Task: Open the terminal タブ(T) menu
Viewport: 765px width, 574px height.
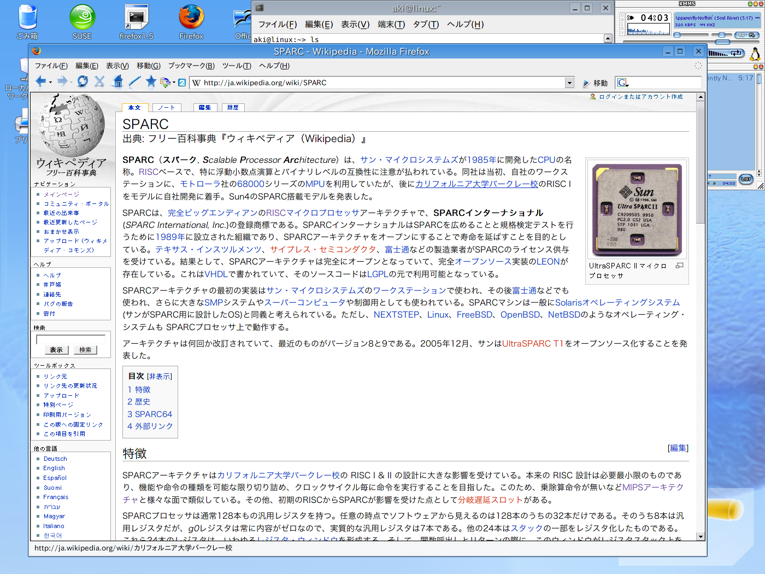Action: 426,24
